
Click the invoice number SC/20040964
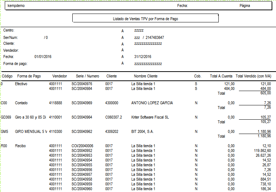(82, 117)
